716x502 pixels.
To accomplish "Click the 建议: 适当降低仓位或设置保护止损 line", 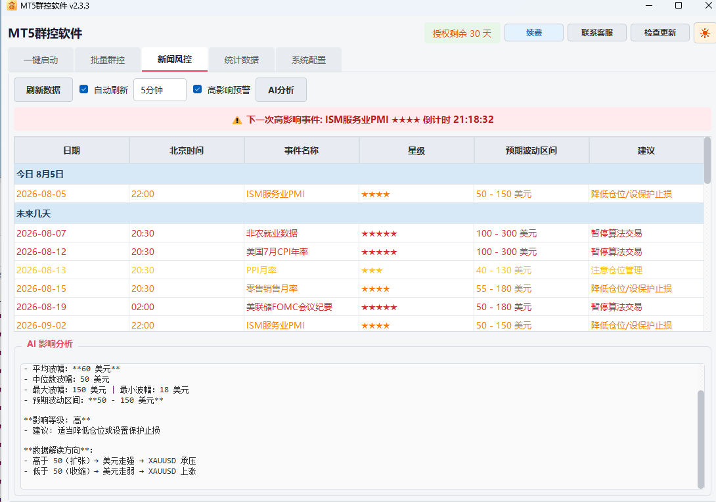I will pos(92,430).
